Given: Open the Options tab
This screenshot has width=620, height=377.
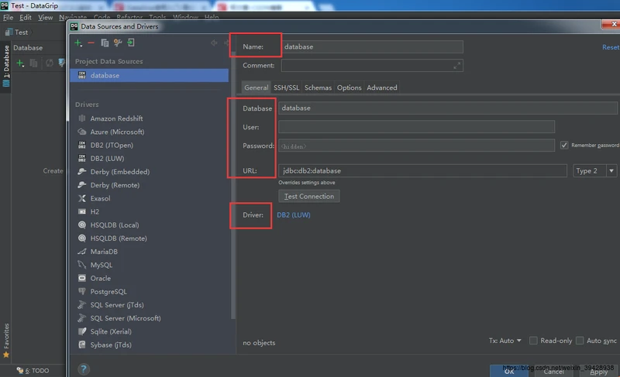Looking at the screenshot, I should pos(350,87).
